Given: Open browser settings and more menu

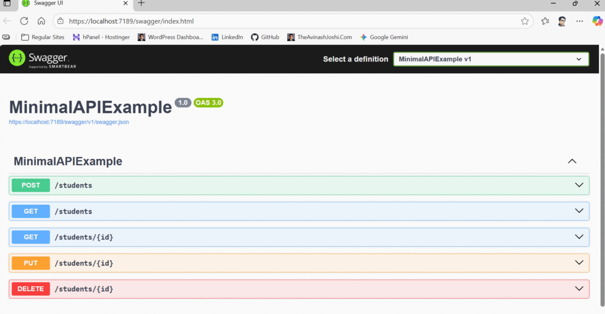Looking at the screenshot, I should (580, 21).
